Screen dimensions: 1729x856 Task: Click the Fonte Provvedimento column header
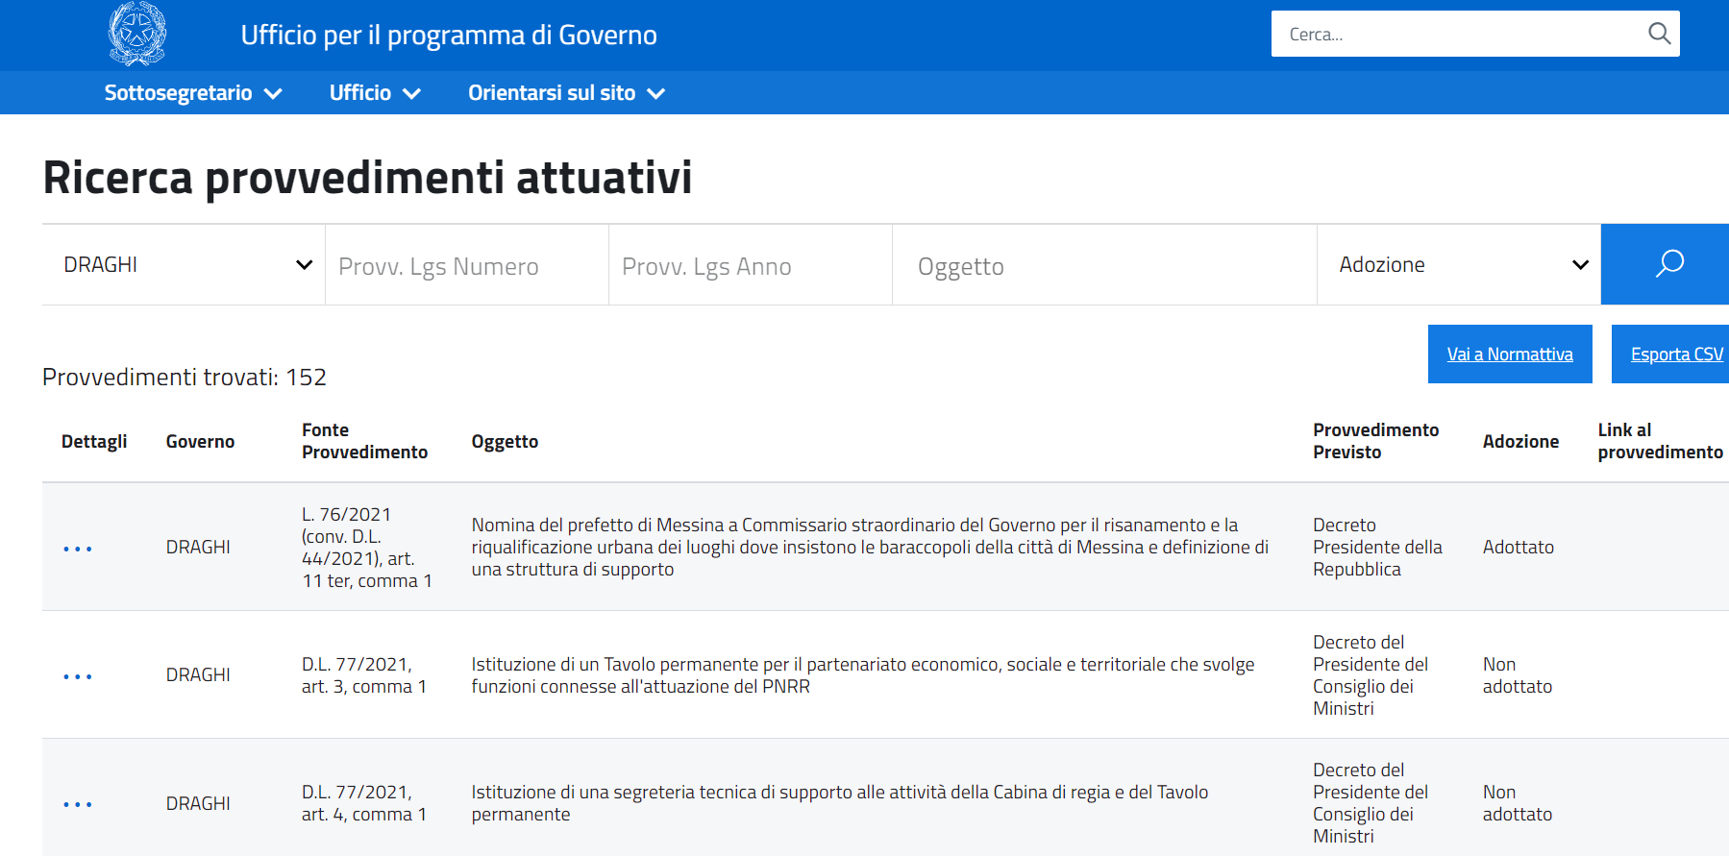pos(364,441)
